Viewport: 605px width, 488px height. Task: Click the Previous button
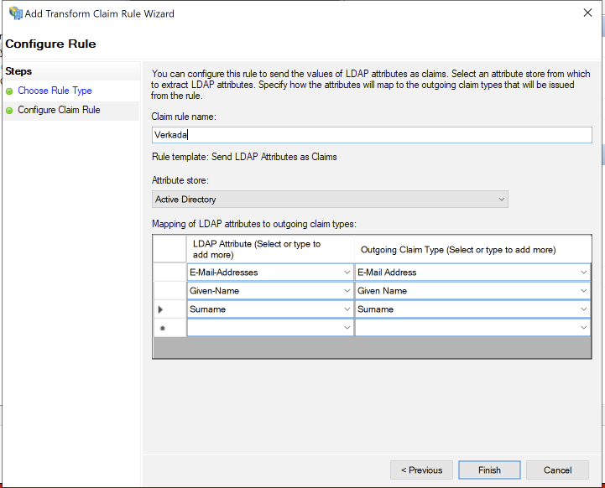tap(421, 470)
